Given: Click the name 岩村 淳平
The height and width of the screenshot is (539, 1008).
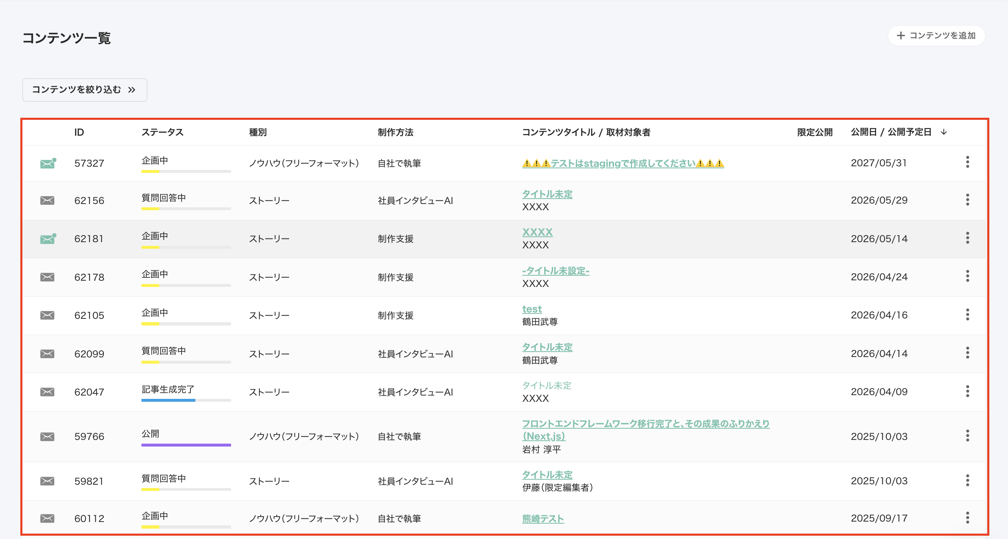Looking at the screenshot, I should pos(541,449).
